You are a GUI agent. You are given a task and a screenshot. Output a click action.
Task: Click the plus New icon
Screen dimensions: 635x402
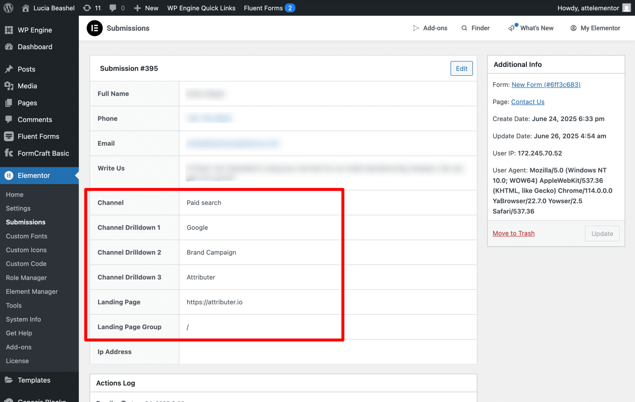(137, 8)
